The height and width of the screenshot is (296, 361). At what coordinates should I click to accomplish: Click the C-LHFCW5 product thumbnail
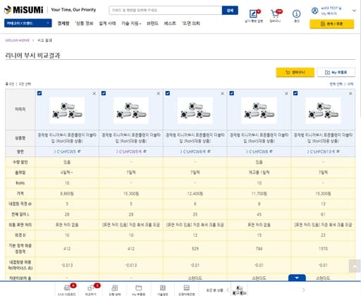click(x=67, y=110)
